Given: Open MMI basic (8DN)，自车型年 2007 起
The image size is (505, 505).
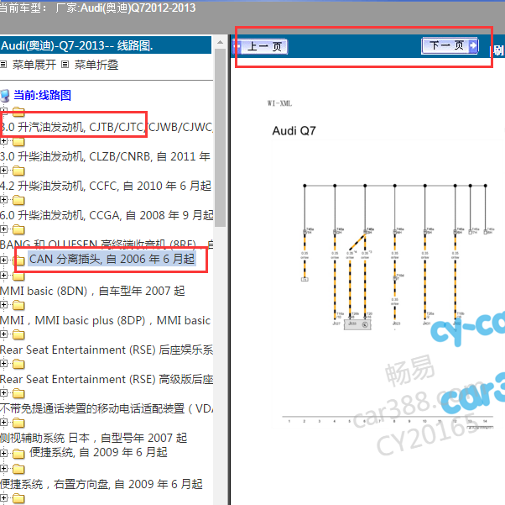Looking at the screenshot, I should click(x=92, y=291).
